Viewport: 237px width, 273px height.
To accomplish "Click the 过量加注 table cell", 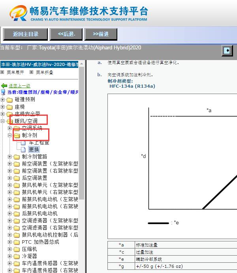I will click(x=186, y=252).
